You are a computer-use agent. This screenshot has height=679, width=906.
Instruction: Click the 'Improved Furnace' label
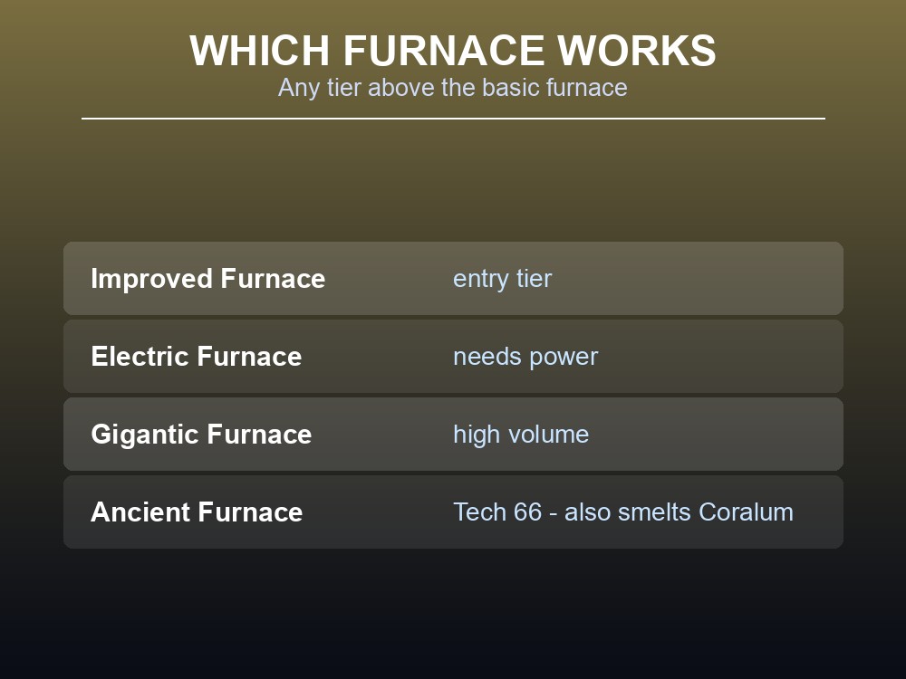(x=208, y=279)
